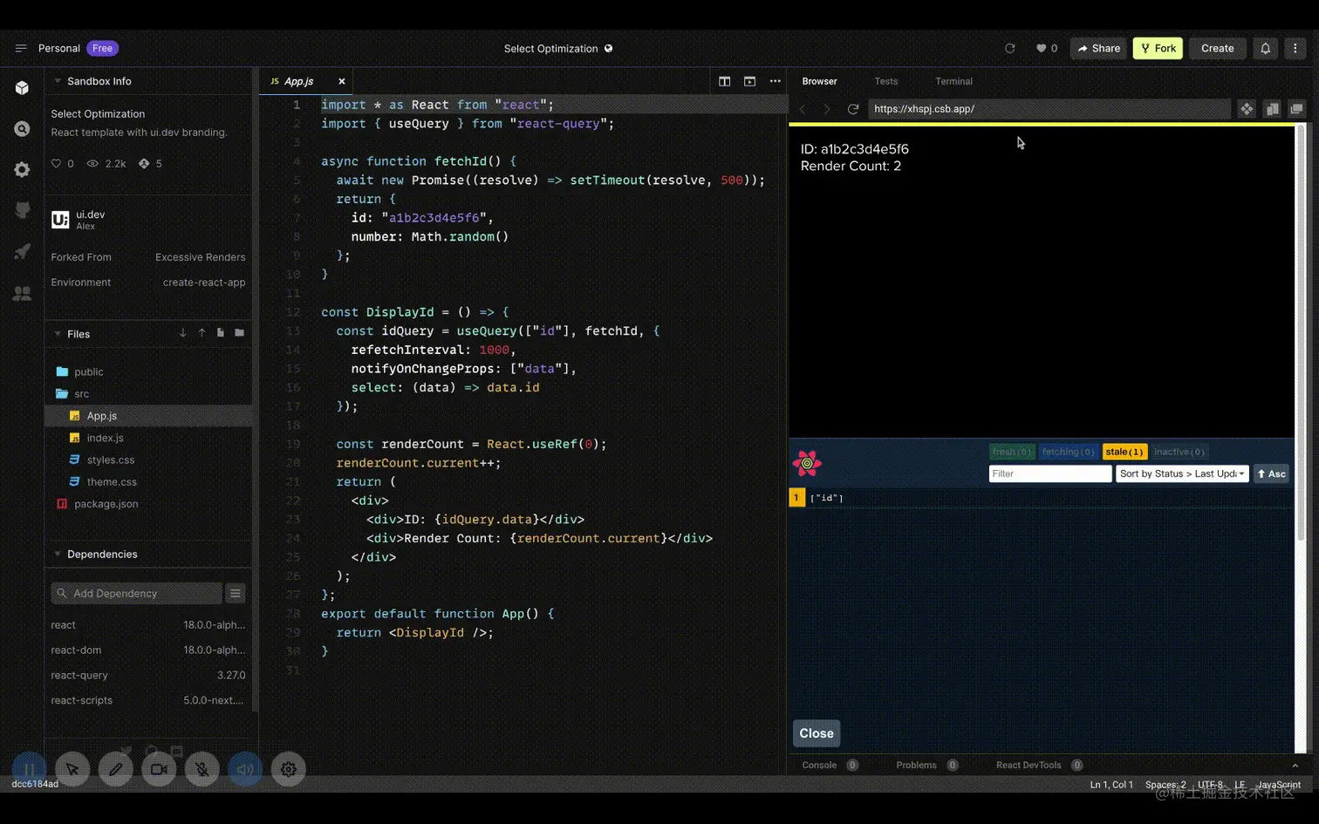Close the React Query devtools

click(x=817, y=733)
